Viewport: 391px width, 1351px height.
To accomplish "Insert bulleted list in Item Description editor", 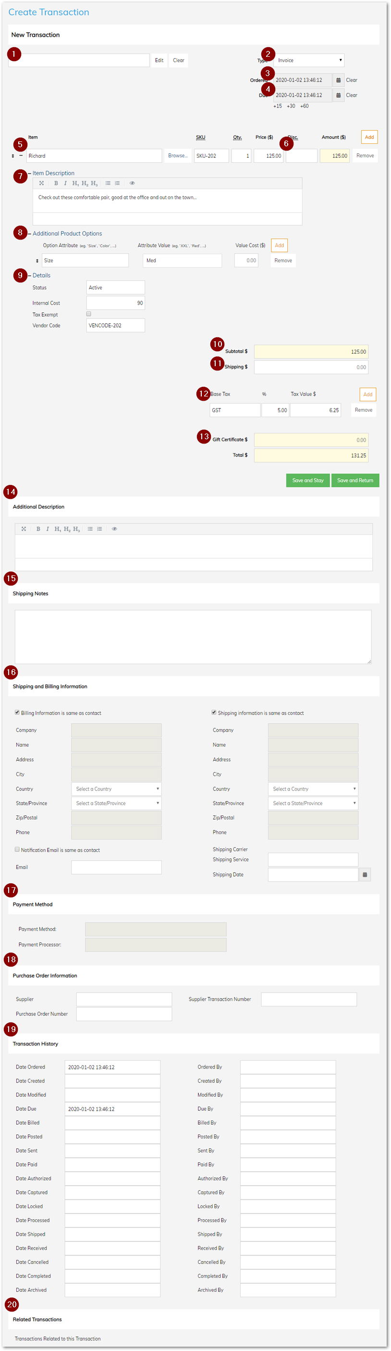I will (x=108, y=183).
